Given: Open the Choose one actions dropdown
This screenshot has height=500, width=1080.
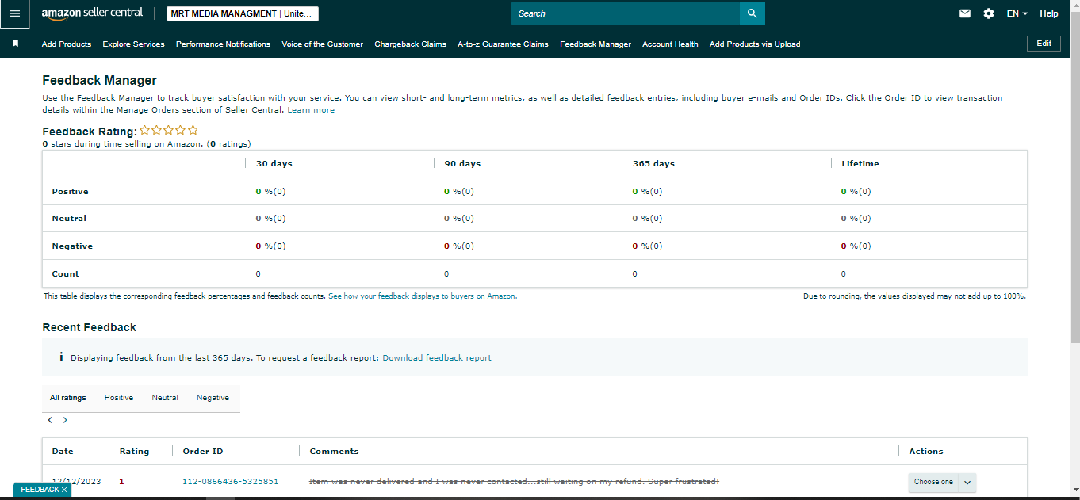Looking at the screenshot, I should coord(942,482).
